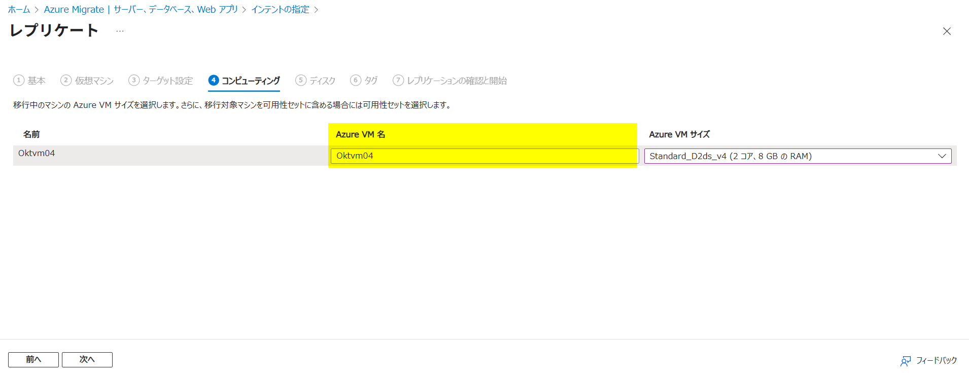Open the ホーム breadcrumb link
The width and height of the screenshot is (969, 375).
click(x=19, y=10)
